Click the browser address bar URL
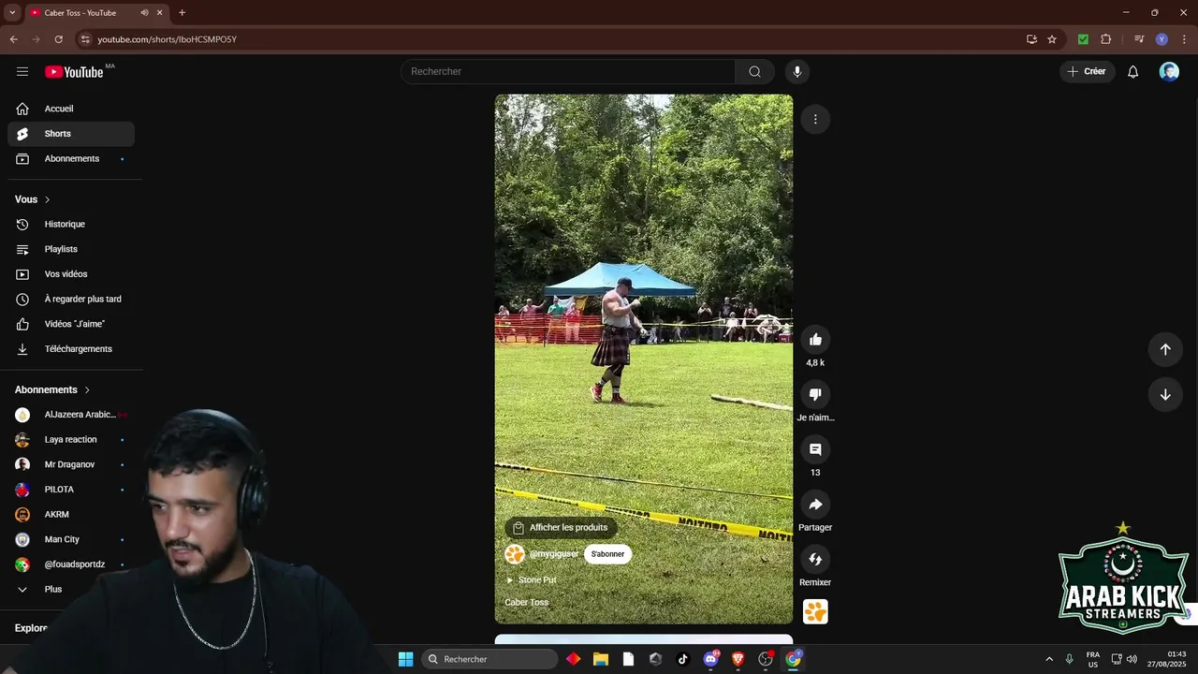Image resolution: width=1198 pixels, height=674 pixels. (x=167, y=39)
